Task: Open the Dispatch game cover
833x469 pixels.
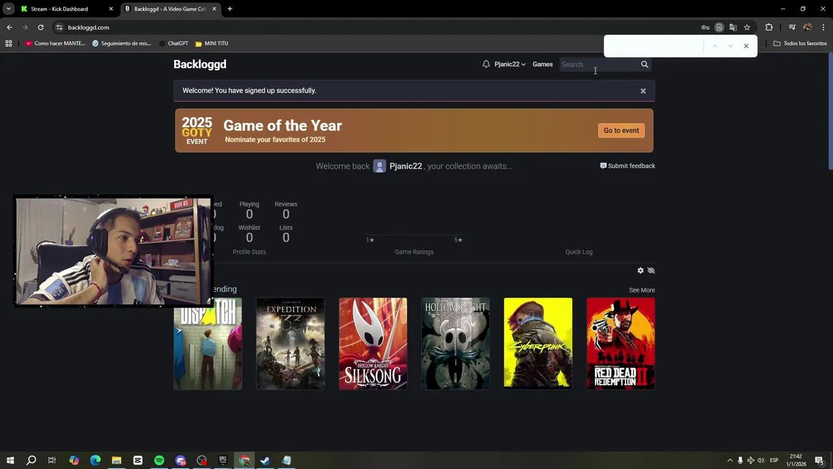Action: coord(208,344)
